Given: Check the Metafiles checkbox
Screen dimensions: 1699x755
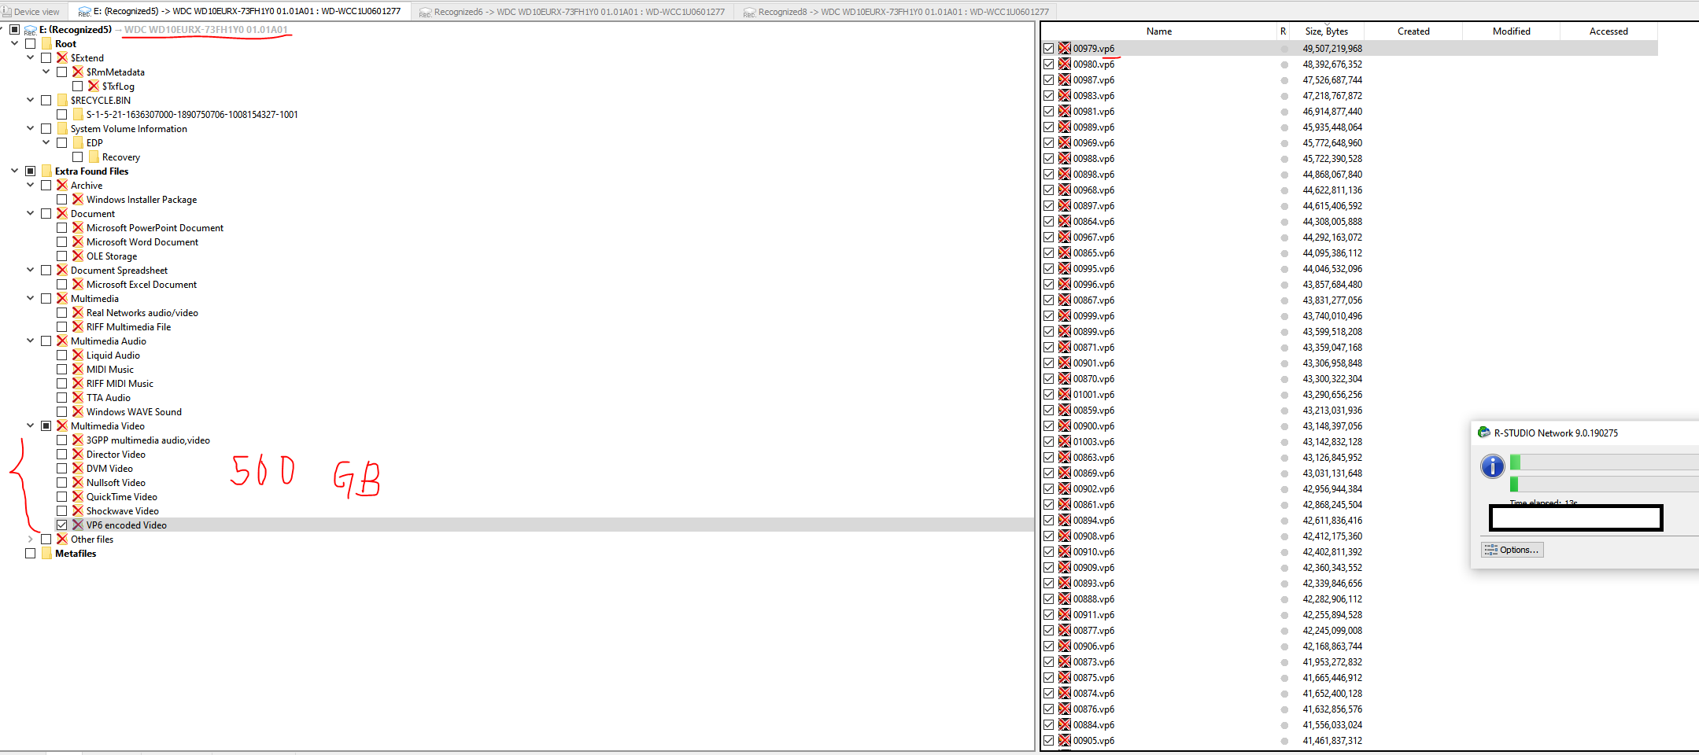Looking at the screenshot, I should click(x=31, y=554).
